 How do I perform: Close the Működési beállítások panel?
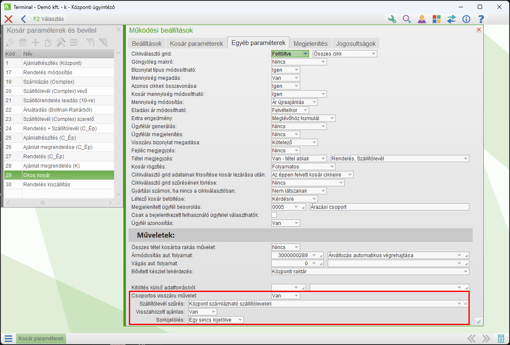coord(479,30)
